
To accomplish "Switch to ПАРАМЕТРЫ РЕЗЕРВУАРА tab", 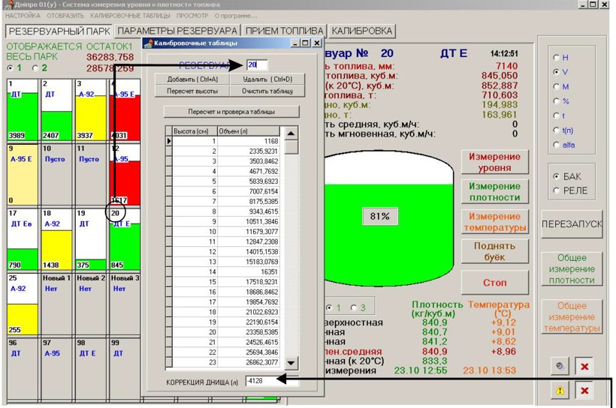I will (x=177, y=31).
